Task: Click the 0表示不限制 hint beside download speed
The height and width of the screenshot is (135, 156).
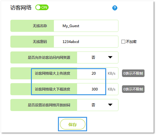Action: [x=133, y=89]
